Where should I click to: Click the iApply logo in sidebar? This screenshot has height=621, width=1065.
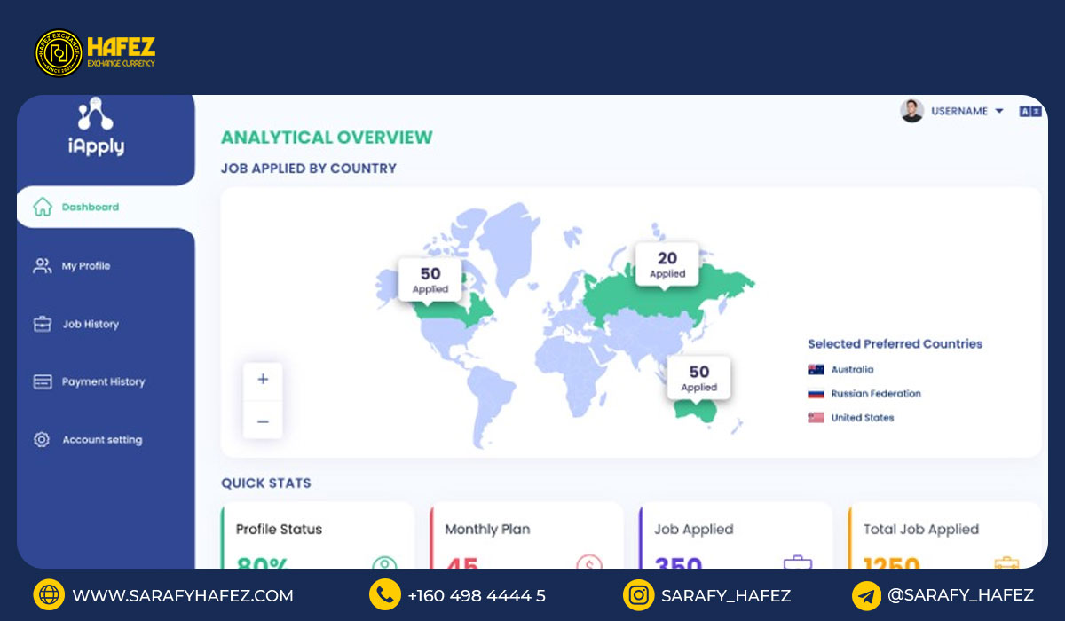coord(96,127)
